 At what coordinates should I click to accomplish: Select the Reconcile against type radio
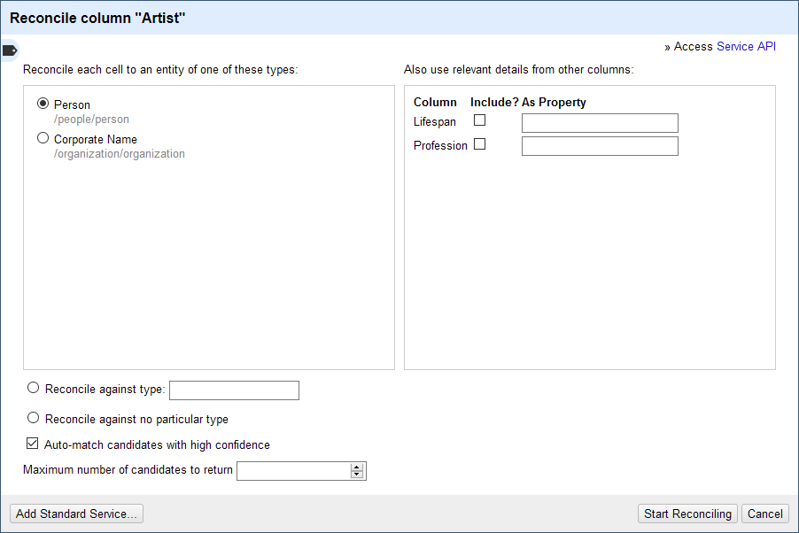(34, 387)
